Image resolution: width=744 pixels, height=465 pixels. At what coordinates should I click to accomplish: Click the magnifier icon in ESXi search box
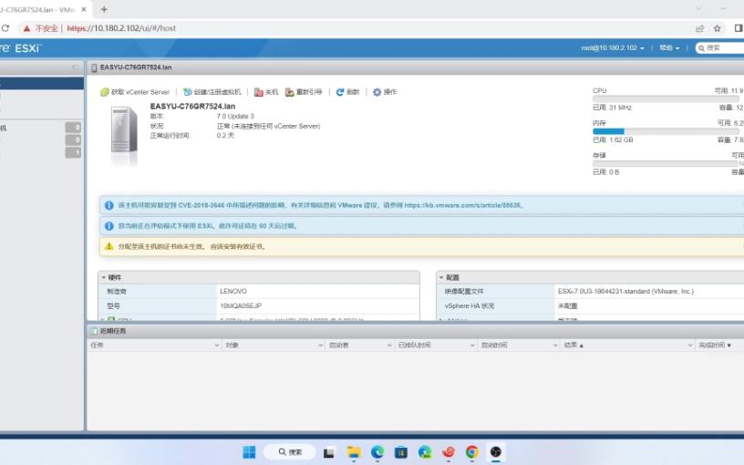tap(701, 48)
